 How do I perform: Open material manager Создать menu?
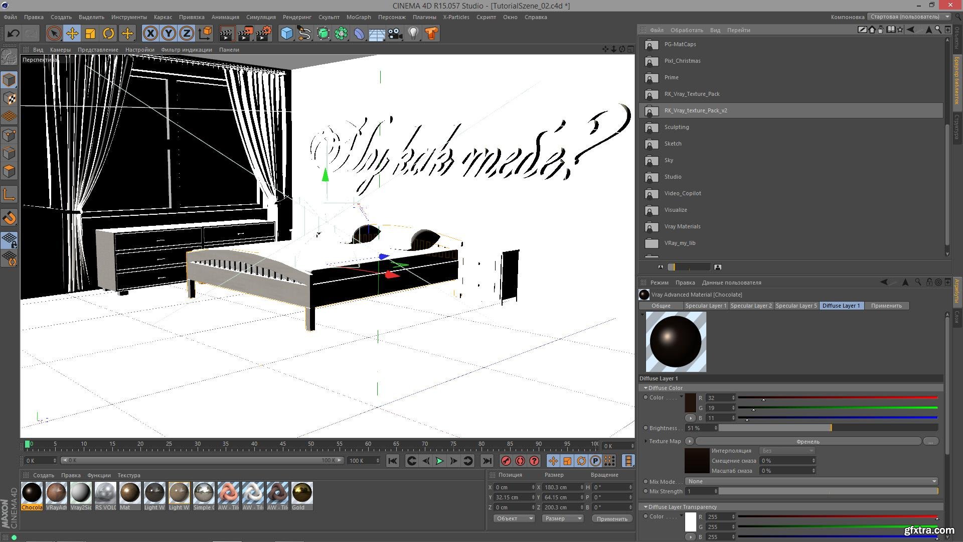[44, 475]
